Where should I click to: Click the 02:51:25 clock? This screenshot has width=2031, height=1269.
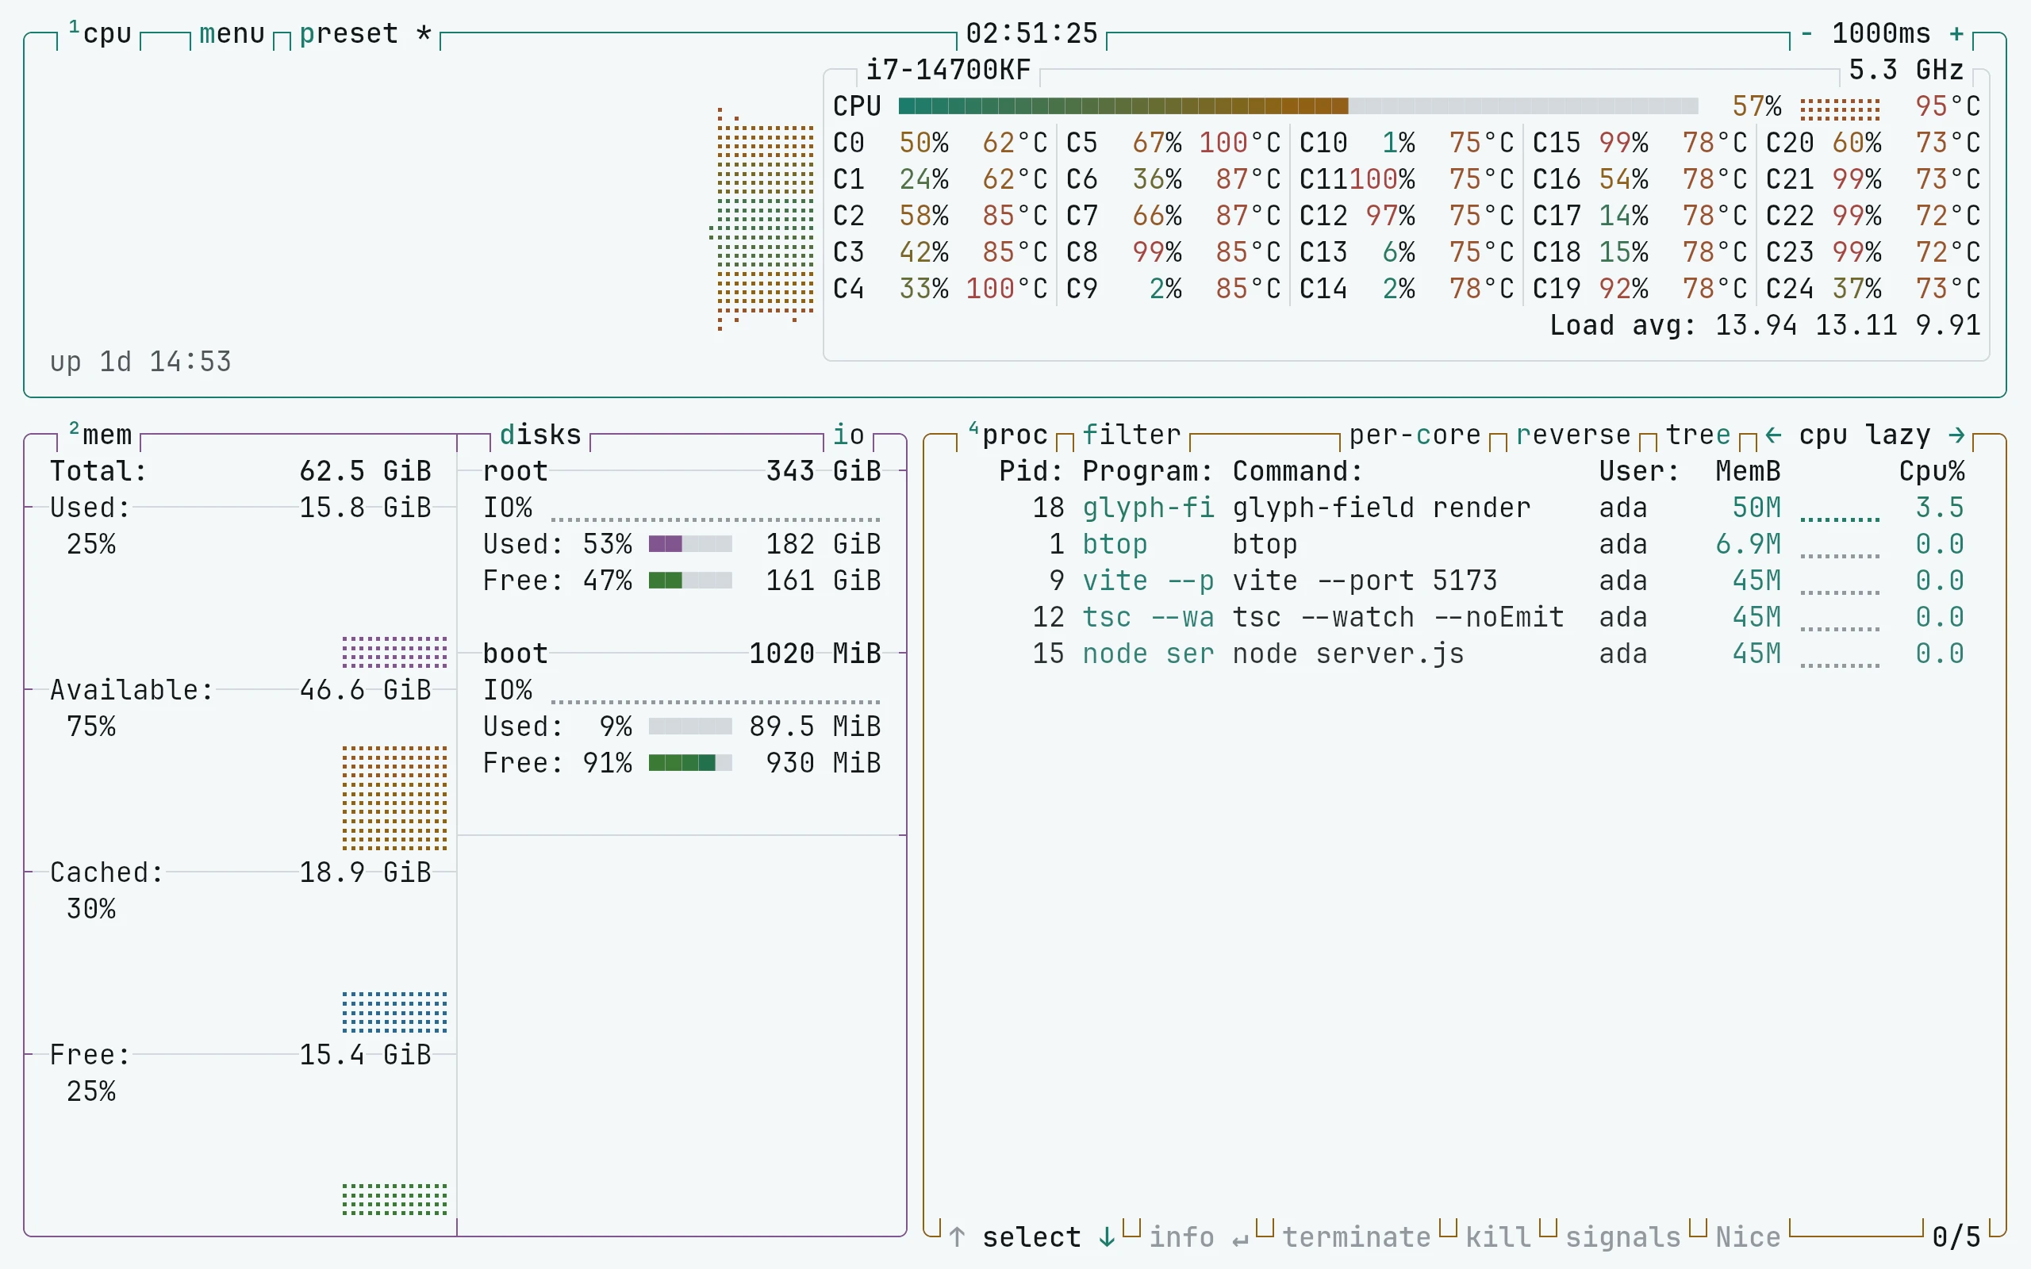1032,33
